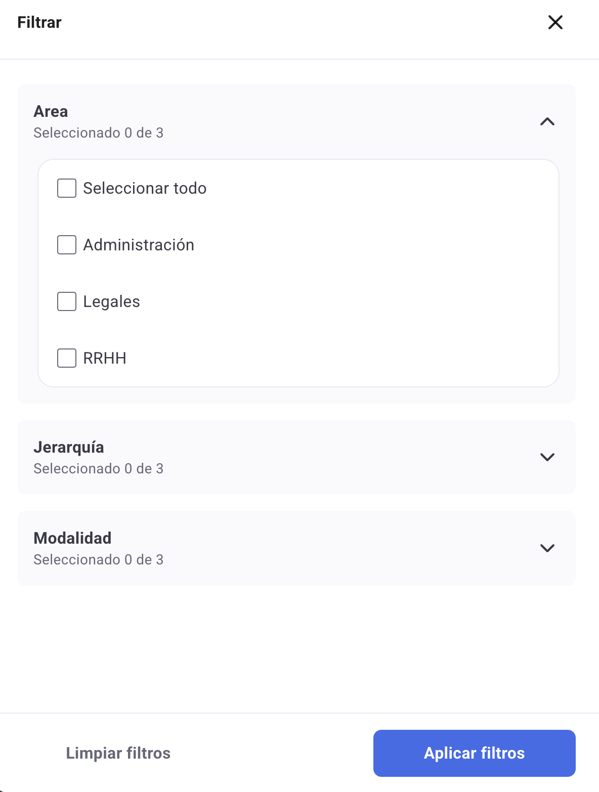The image size is (599, 792).
Task: Open the Jerarquía filter heading
Action: pyautogui.click(x=69, y=447)
